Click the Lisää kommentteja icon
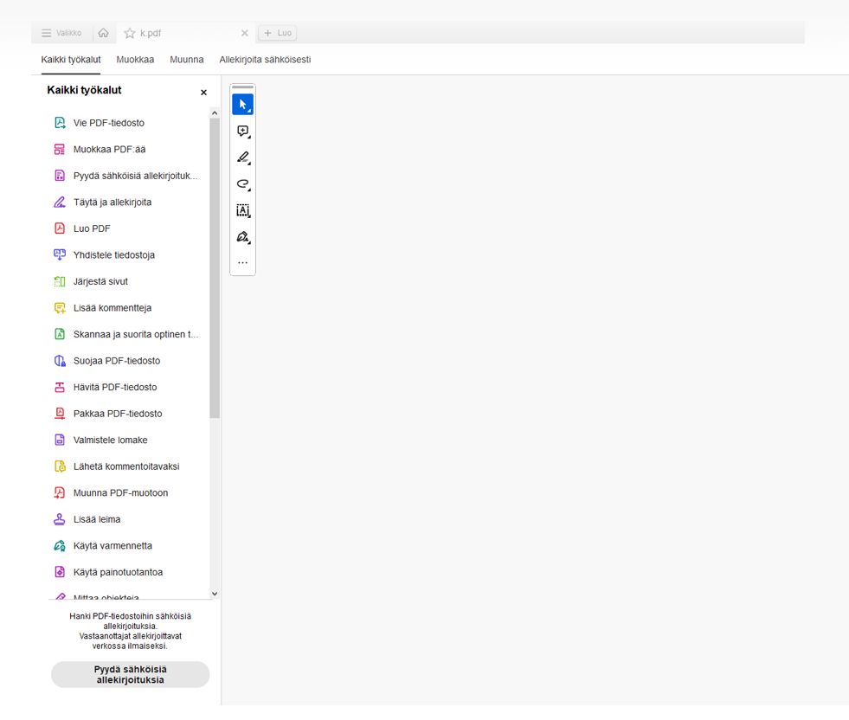Image resolution: width=849 pixels, height=720 pixels. (x=60, y=308)
